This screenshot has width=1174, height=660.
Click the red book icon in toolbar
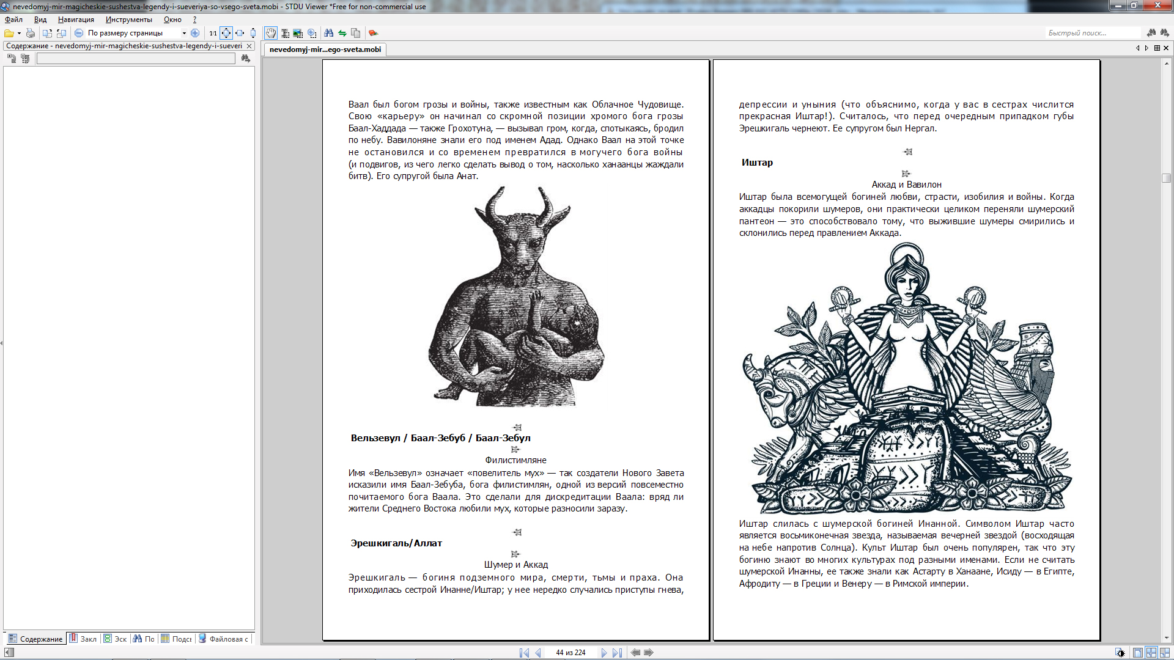pos(373,33)
